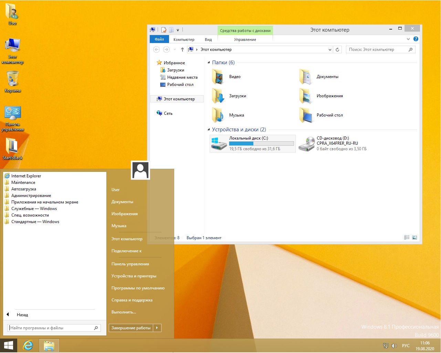Collapse the Устройства и диски group

(x=209, y=130)
